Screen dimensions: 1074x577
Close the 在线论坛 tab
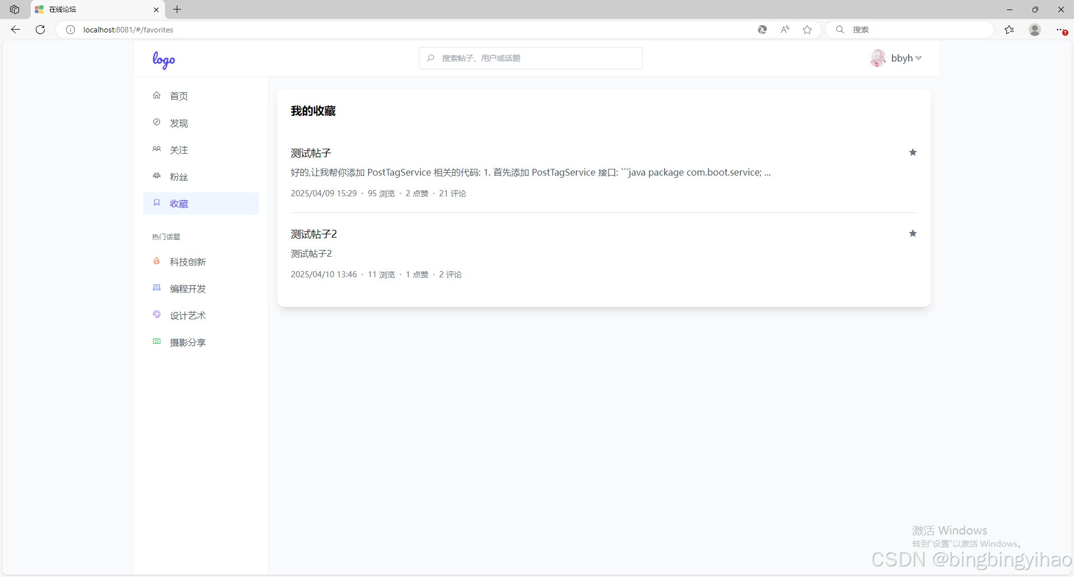click(156, 10)
